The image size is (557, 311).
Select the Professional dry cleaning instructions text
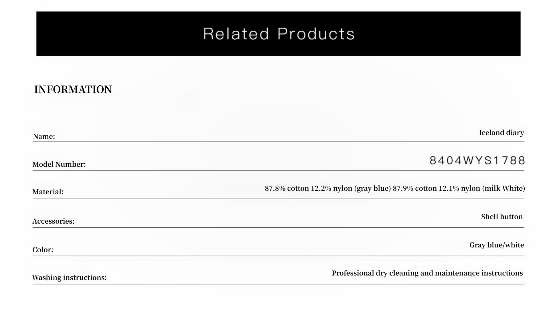coord(427,273)
